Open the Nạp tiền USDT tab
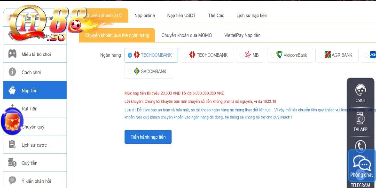The image size is (376, 188). click(181, 16)
